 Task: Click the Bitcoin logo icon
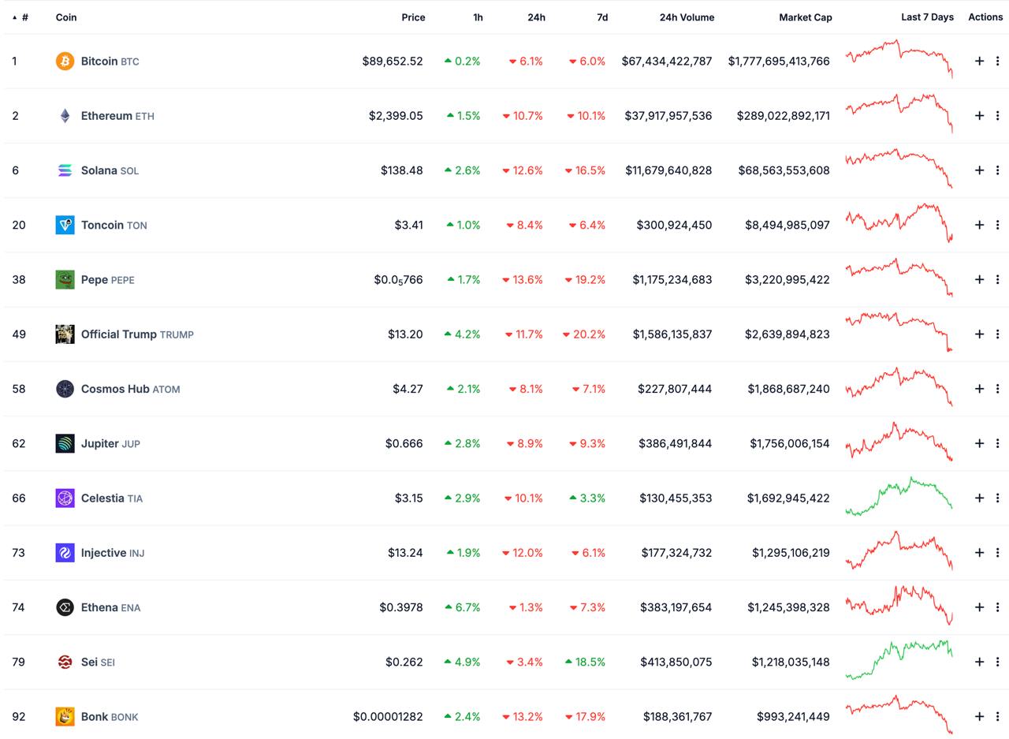pos(65,61)
